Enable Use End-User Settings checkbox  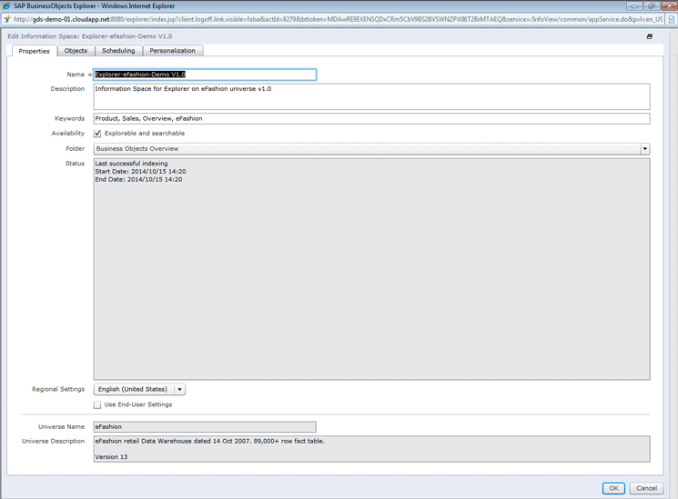coord(97,404)
